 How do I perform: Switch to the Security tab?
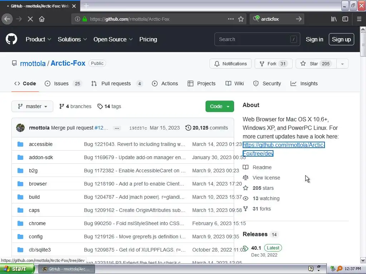pyautogui.click(x=267, y=83)
